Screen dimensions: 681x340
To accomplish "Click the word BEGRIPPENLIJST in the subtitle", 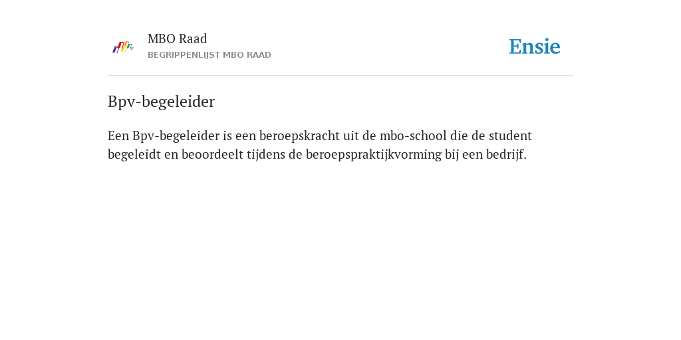I will coord(184,55).
